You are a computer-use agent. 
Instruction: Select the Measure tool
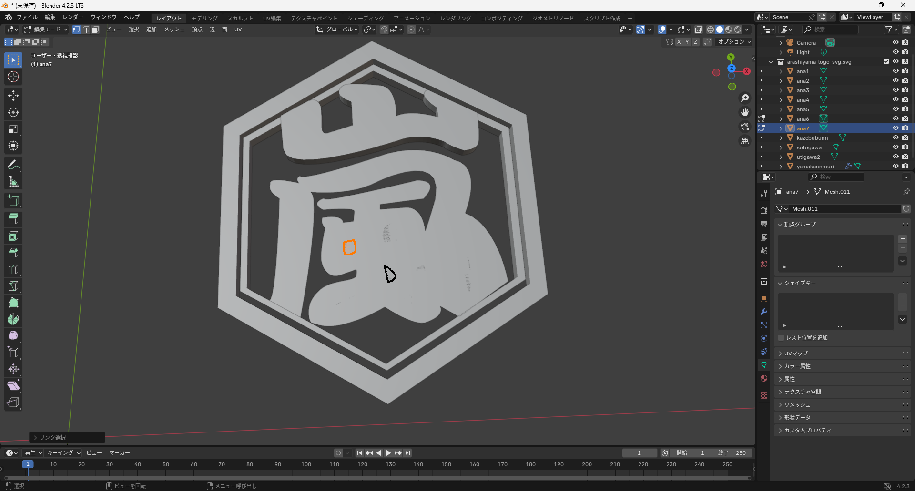pyautogui.click(x=13, y=182)
